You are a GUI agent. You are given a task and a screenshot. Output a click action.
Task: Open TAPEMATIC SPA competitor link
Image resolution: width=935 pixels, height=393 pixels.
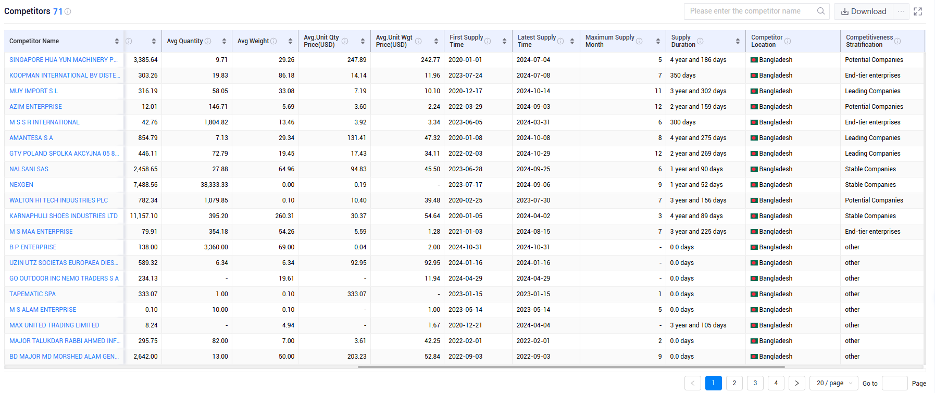pos(32,294)
